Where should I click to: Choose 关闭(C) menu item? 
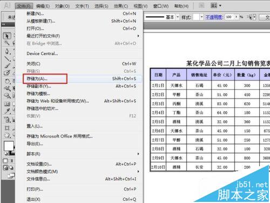point(79,64)
